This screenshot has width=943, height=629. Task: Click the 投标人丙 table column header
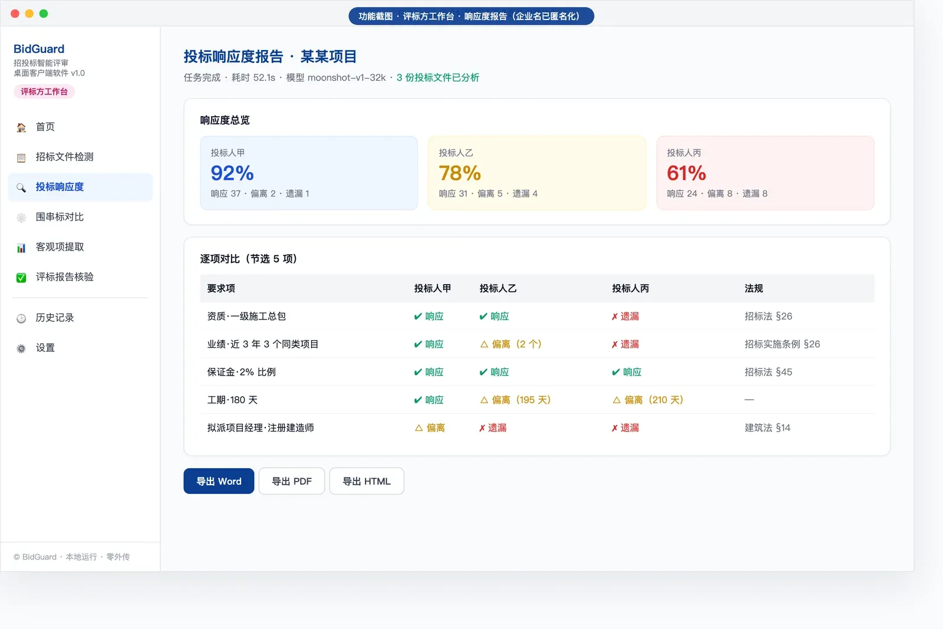(631, 288)
